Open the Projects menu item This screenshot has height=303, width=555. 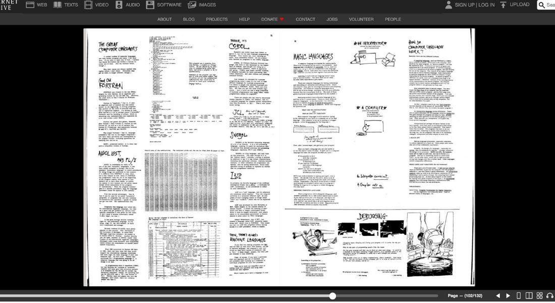coord(216,19)
